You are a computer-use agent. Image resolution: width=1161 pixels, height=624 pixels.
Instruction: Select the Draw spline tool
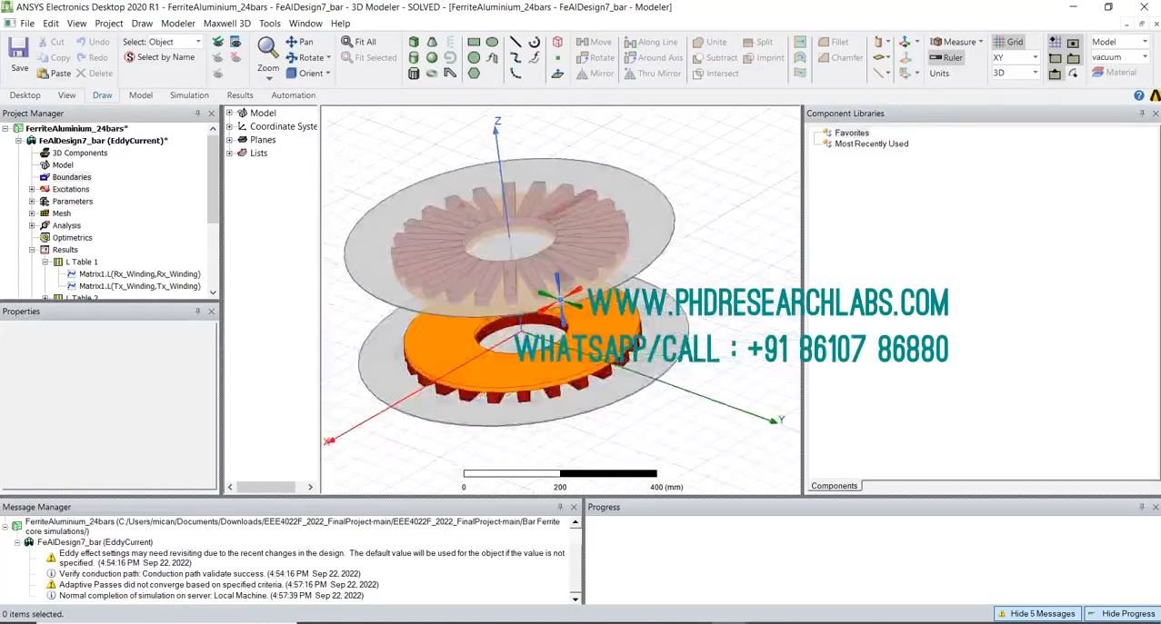515,58
